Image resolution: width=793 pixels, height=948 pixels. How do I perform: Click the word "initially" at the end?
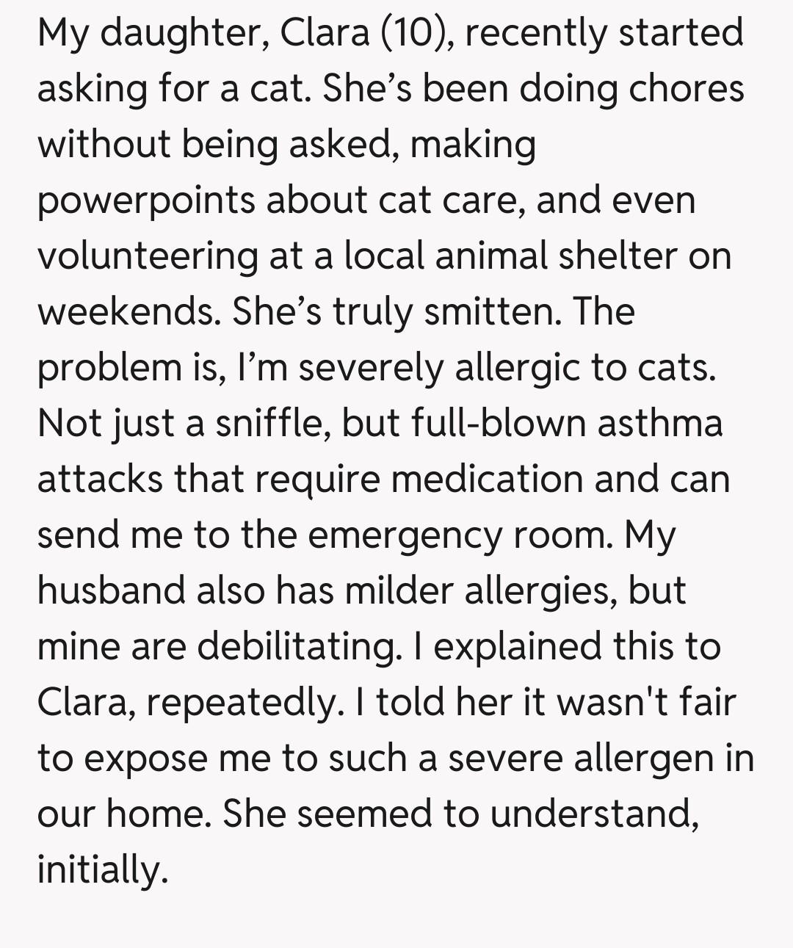coord(102,869)
